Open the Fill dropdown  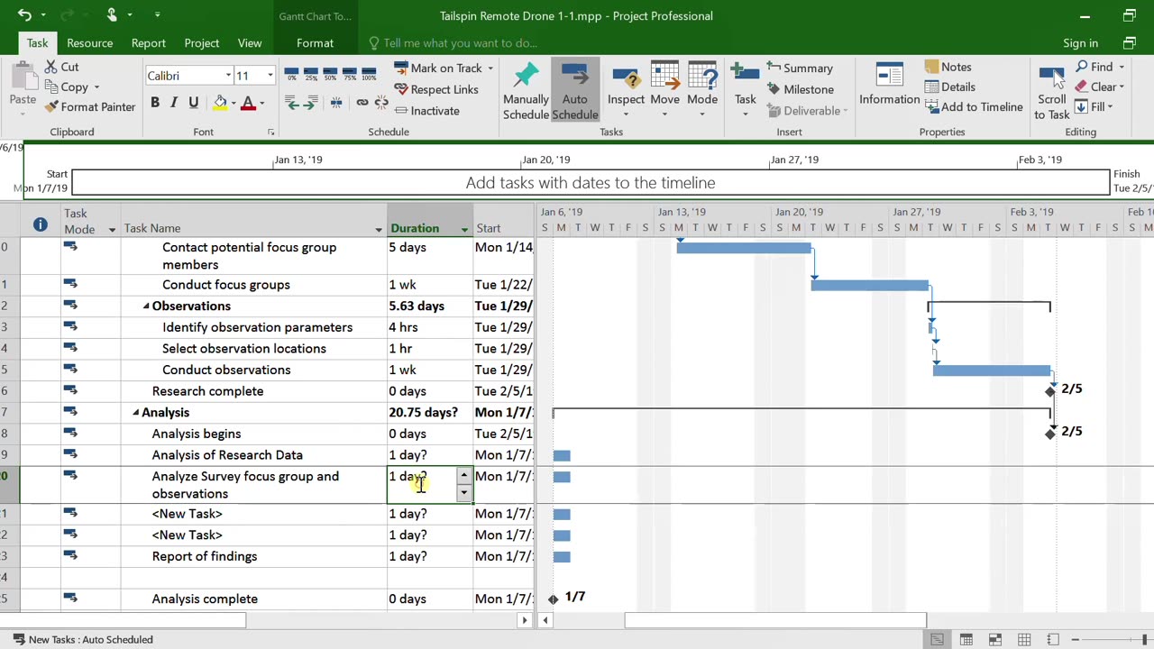point(1110,106)
